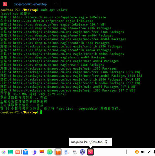
Task: Open the volume speaker icon in tray
Action: [x=143, y=152]
